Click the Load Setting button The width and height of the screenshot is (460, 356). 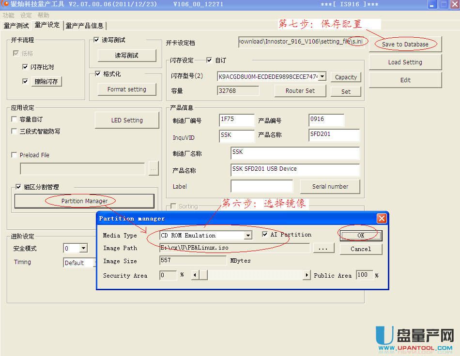[405, 62]
